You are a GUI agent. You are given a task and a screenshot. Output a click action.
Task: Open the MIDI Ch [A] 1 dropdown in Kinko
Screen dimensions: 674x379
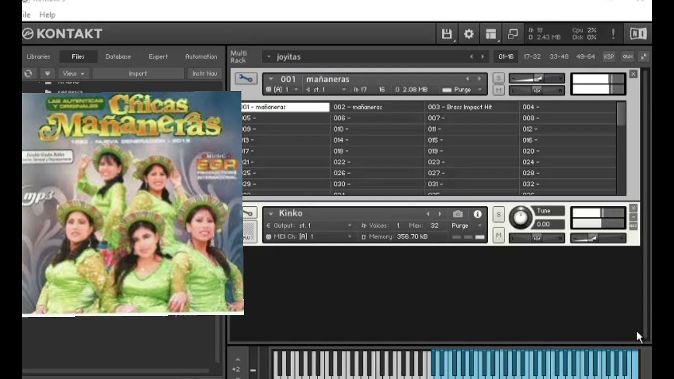pos(350,237)
